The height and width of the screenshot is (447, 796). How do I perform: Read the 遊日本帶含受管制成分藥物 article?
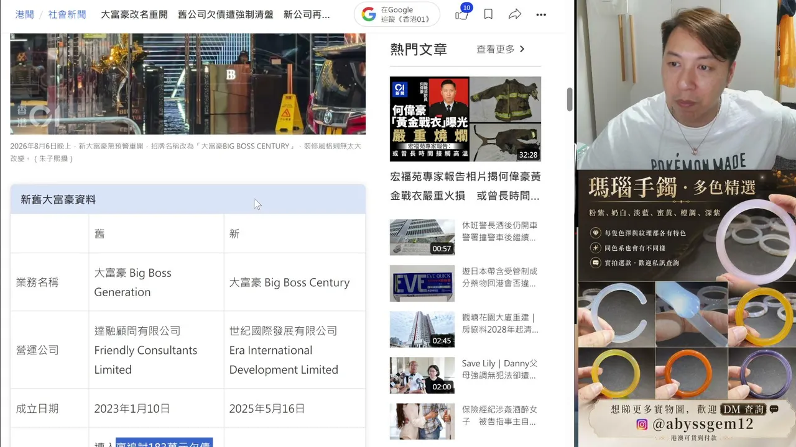[x=500, y=278]
